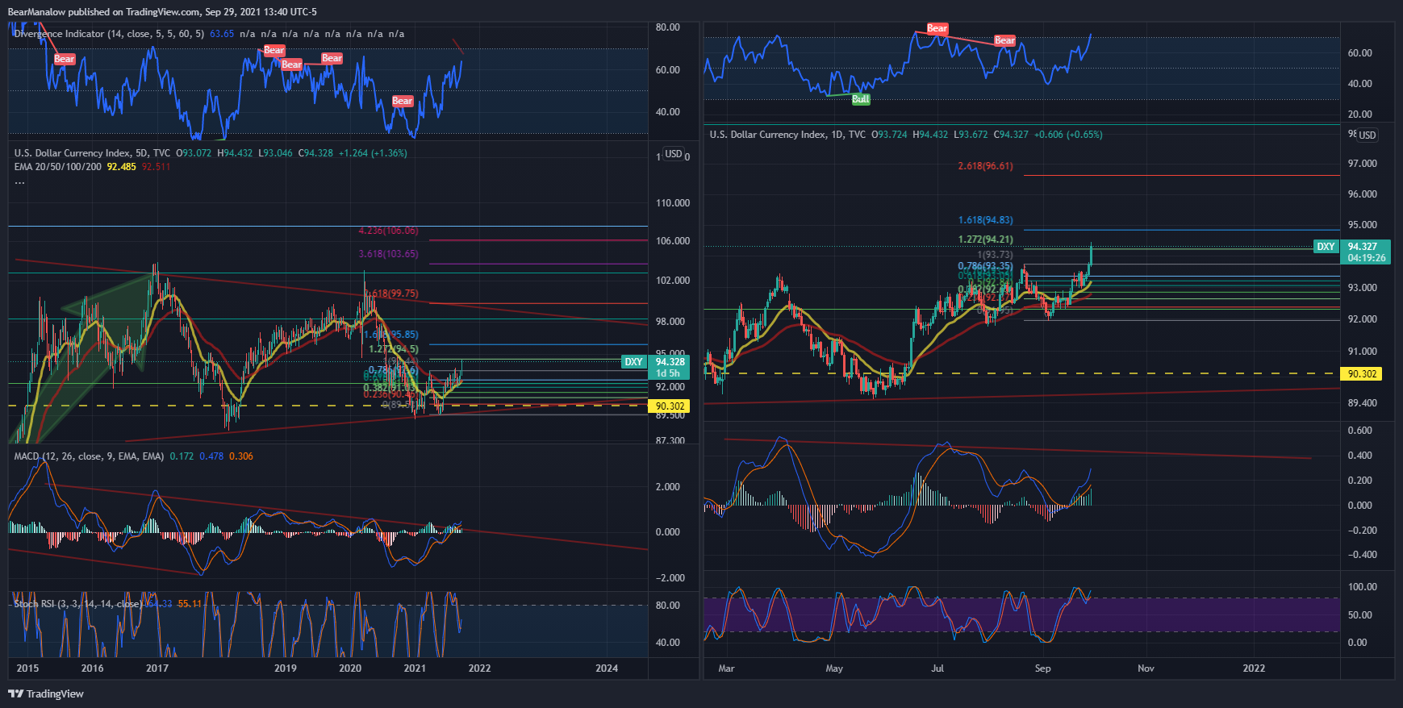Click the yellow 90.302 label on 5D chart
Screen dimensions: 1403x708
click(670, 406)
